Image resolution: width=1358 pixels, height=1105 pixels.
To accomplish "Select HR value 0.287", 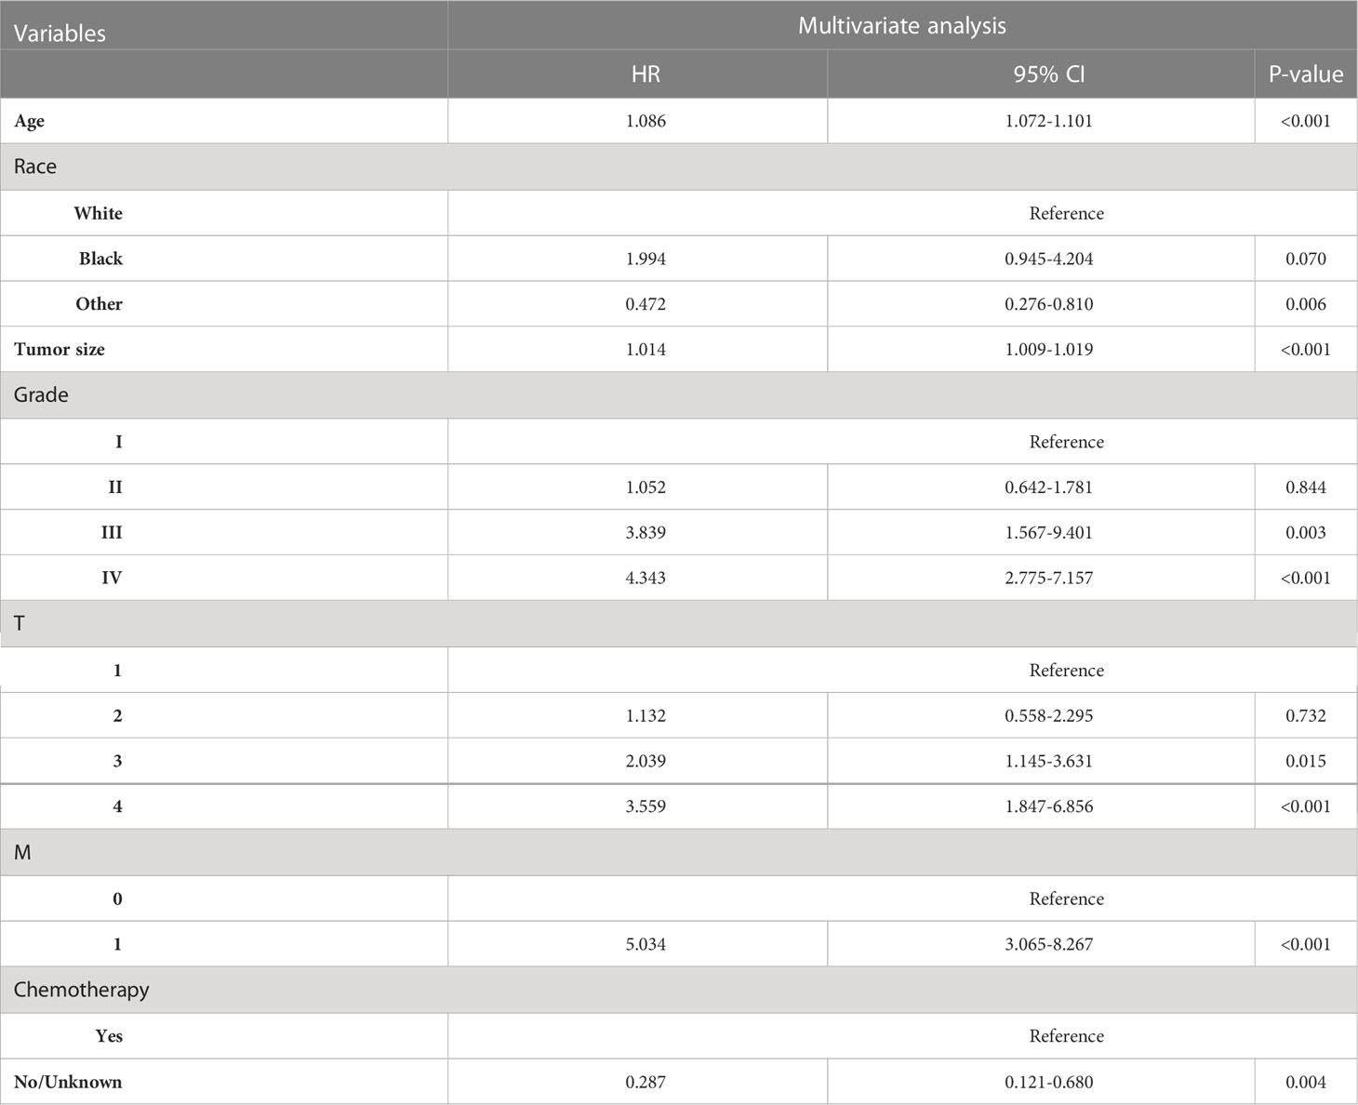I will coord(646,1083).
